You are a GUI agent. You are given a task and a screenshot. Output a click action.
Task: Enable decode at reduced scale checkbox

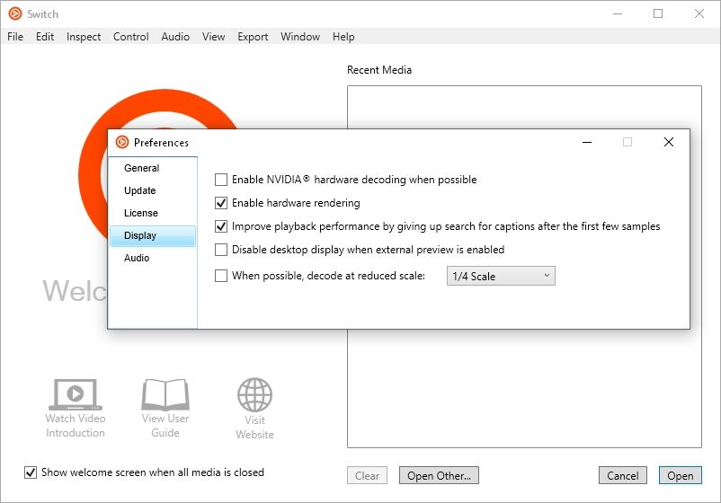click(x=221, y=276)
